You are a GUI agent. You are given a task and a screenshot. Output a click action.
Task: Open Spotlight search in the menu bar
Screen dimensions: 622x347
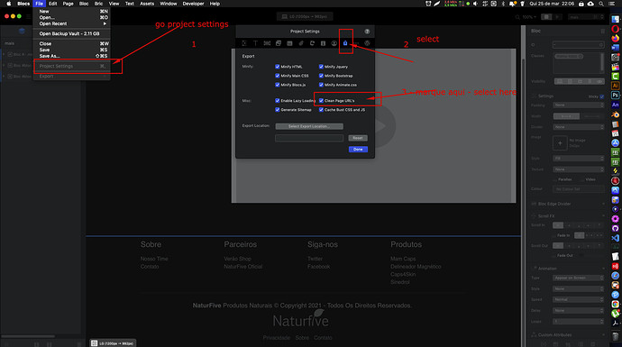pyautogui.click(x=601, y=4)
